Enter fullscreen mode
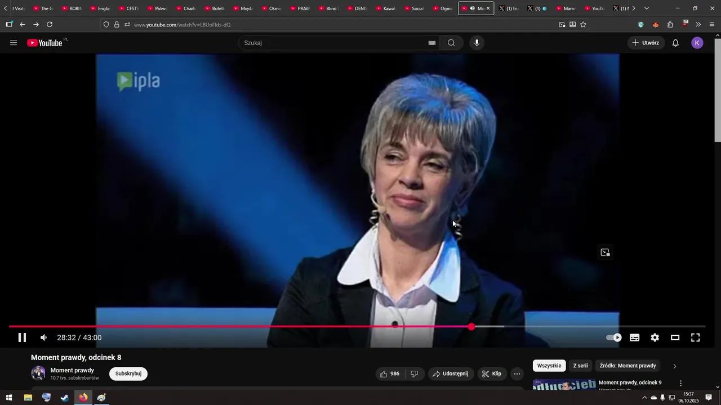 click(x=696, y=337)
